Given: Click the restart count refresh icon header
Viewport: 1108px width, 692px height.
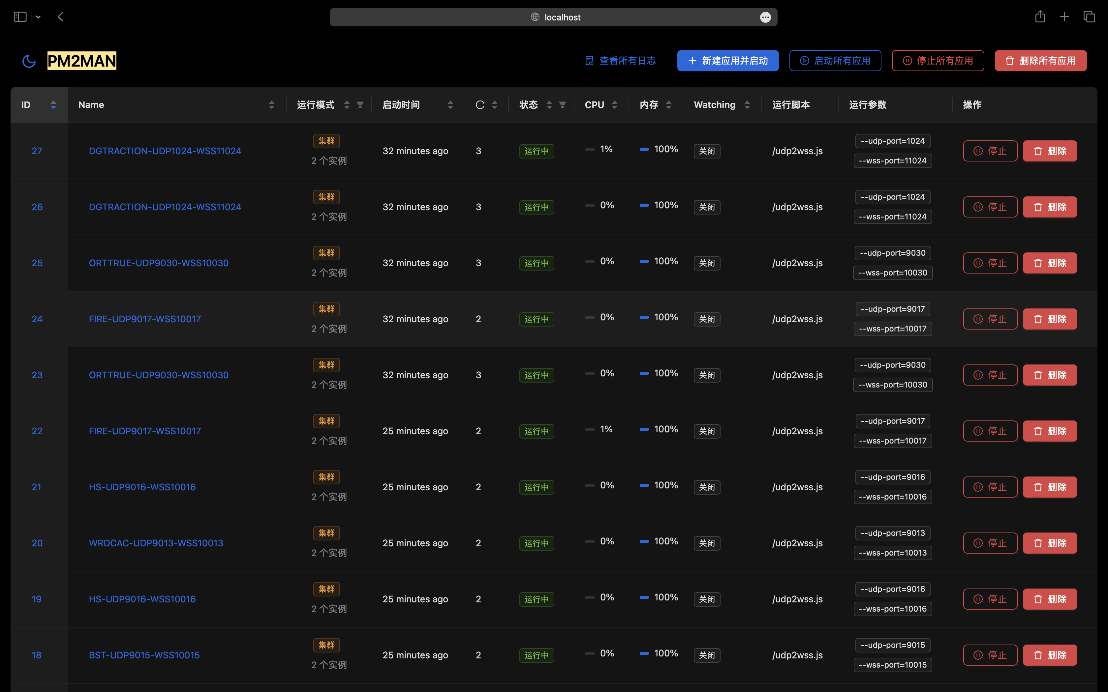Looking at the screenshot, I should [480, 105].
